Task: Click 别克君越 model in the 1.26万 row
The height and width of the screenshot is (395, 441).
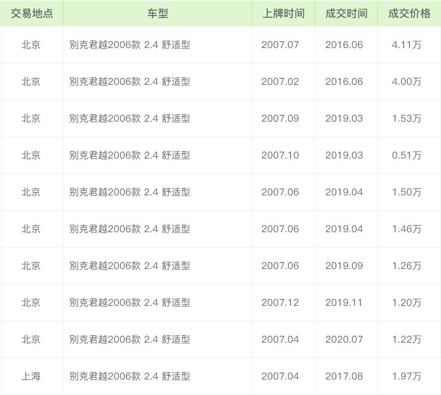Action: click(130, 266)
